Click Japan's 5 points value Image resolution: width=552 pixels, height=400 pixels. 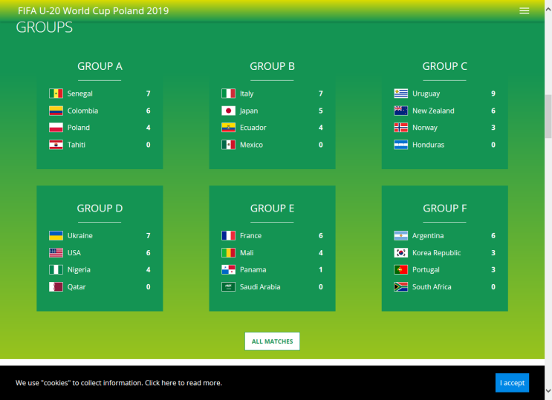(321, 111)
